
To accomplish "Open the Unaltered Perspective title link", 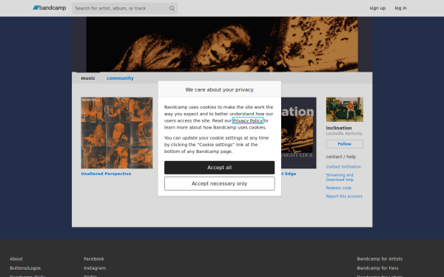I will click(106, 174).
